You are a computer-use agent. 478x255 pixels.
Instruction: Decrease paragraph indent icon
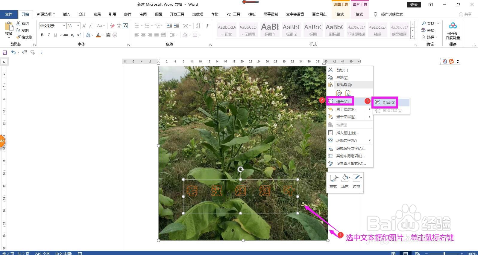click(169, 26)
